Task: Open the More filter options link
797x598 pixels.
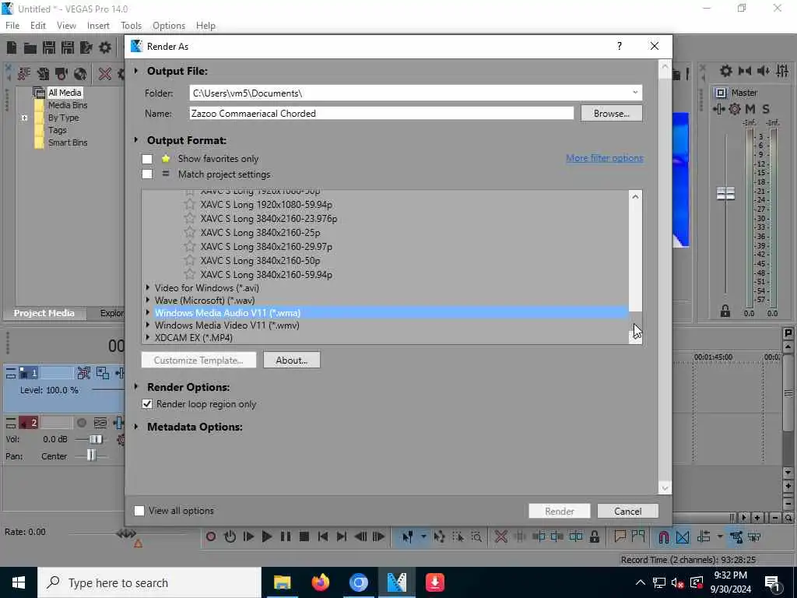Action: pyautogui.click(x=605, y=158)
